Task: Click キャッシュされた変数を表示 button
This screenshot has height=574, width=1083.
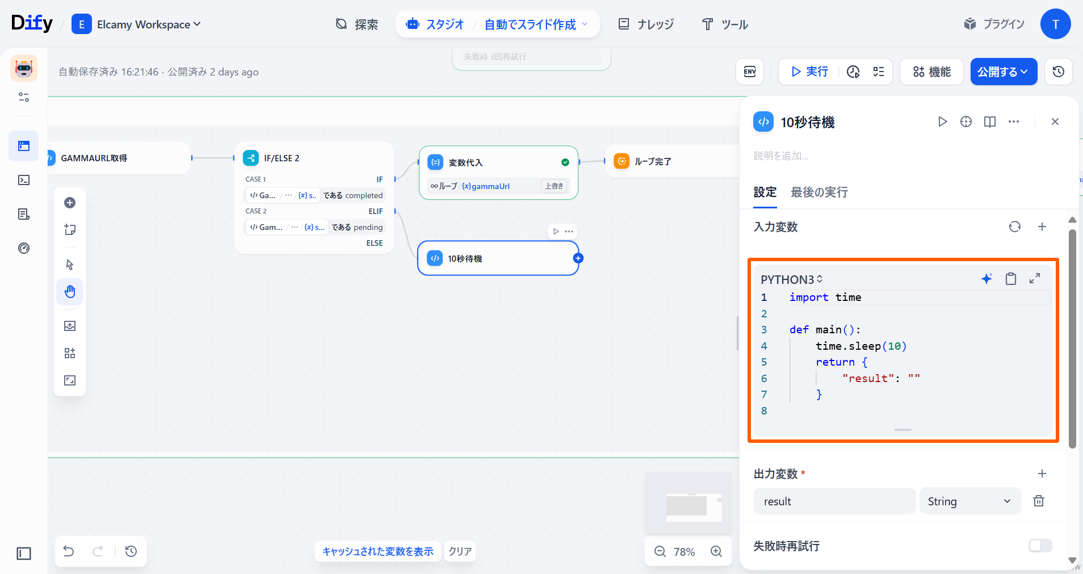Action: 377,551
